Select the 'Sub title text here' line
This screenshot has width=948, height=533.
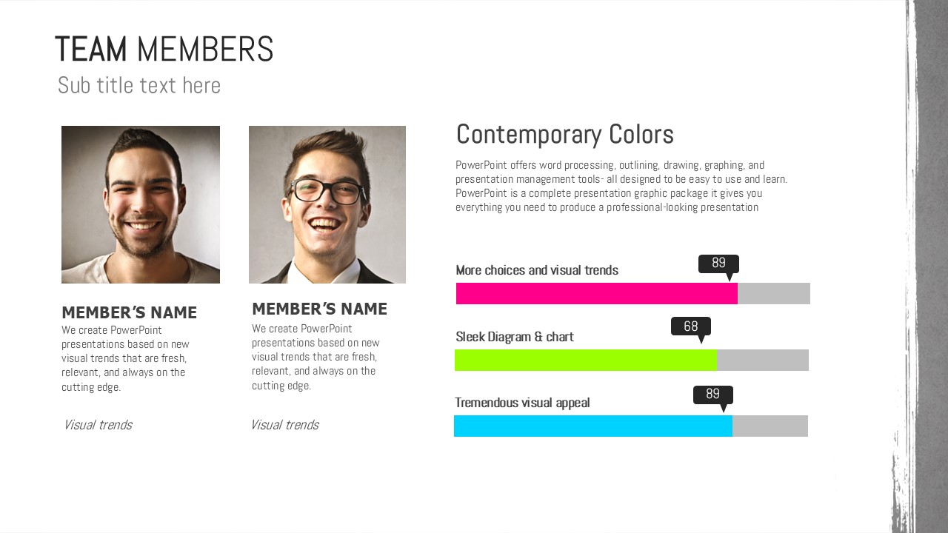click(139, 85)
